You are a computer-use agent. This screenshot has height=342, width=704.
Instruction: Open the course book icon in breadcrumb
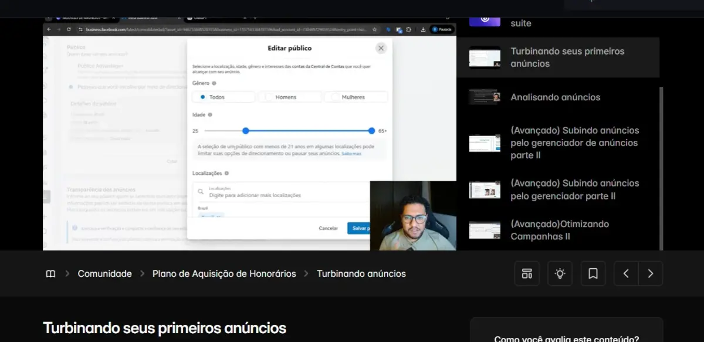pos(50,274)
